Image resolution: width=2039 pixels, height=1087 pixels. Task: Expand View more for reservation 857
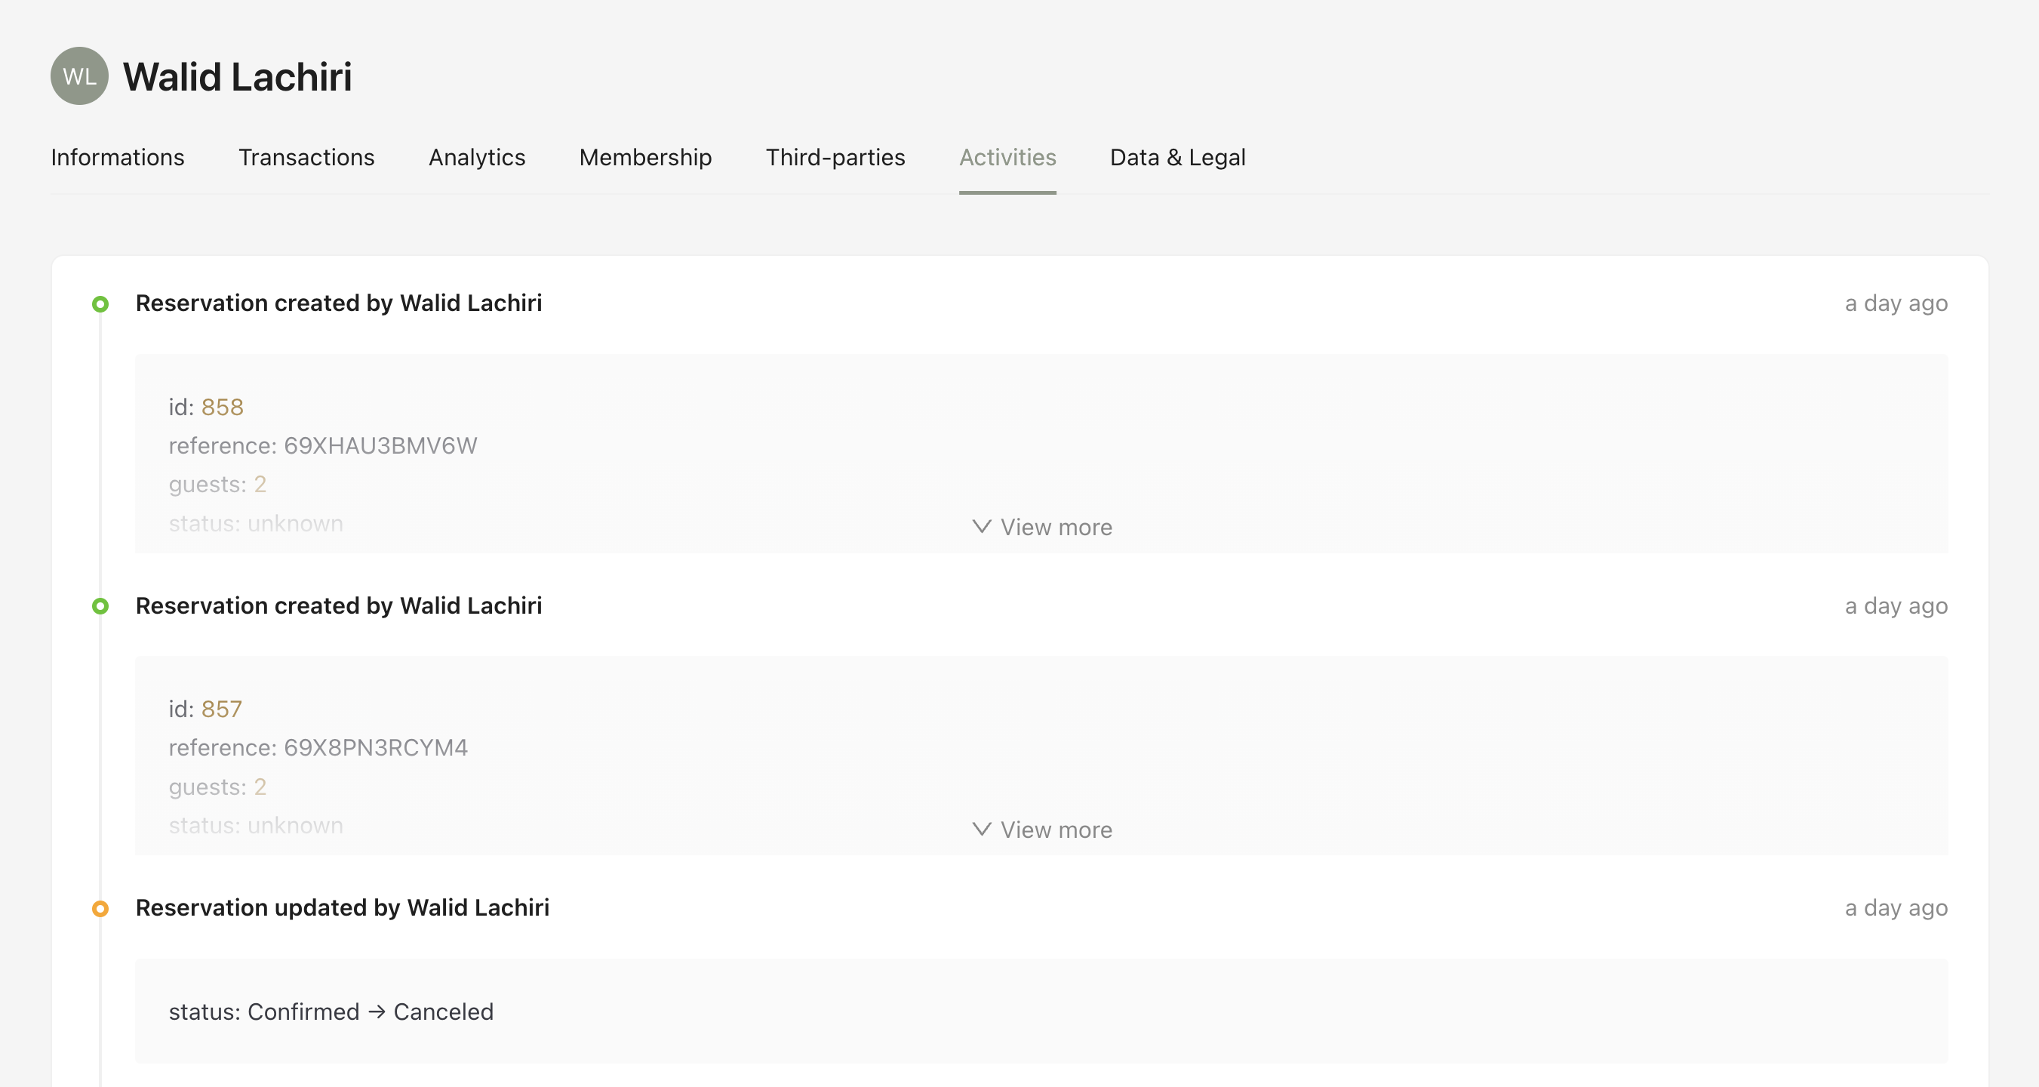[x=1041, y=830]
